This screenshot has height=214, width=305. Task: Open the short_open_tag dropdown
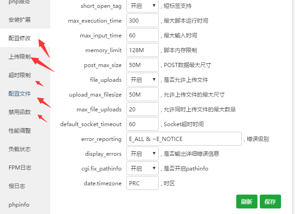pyautogui.click(x=142, y=6)
